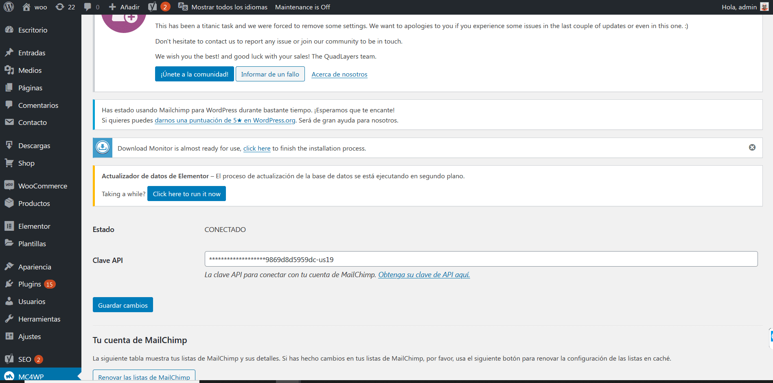773x383 pixels.
Task: Click the MC4WP Mailchimp icon
Action: [x=9, y=376]
